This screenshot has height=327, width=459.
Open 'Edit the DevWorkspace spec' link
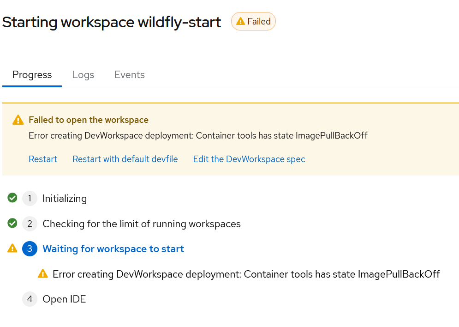coord(249,159)
